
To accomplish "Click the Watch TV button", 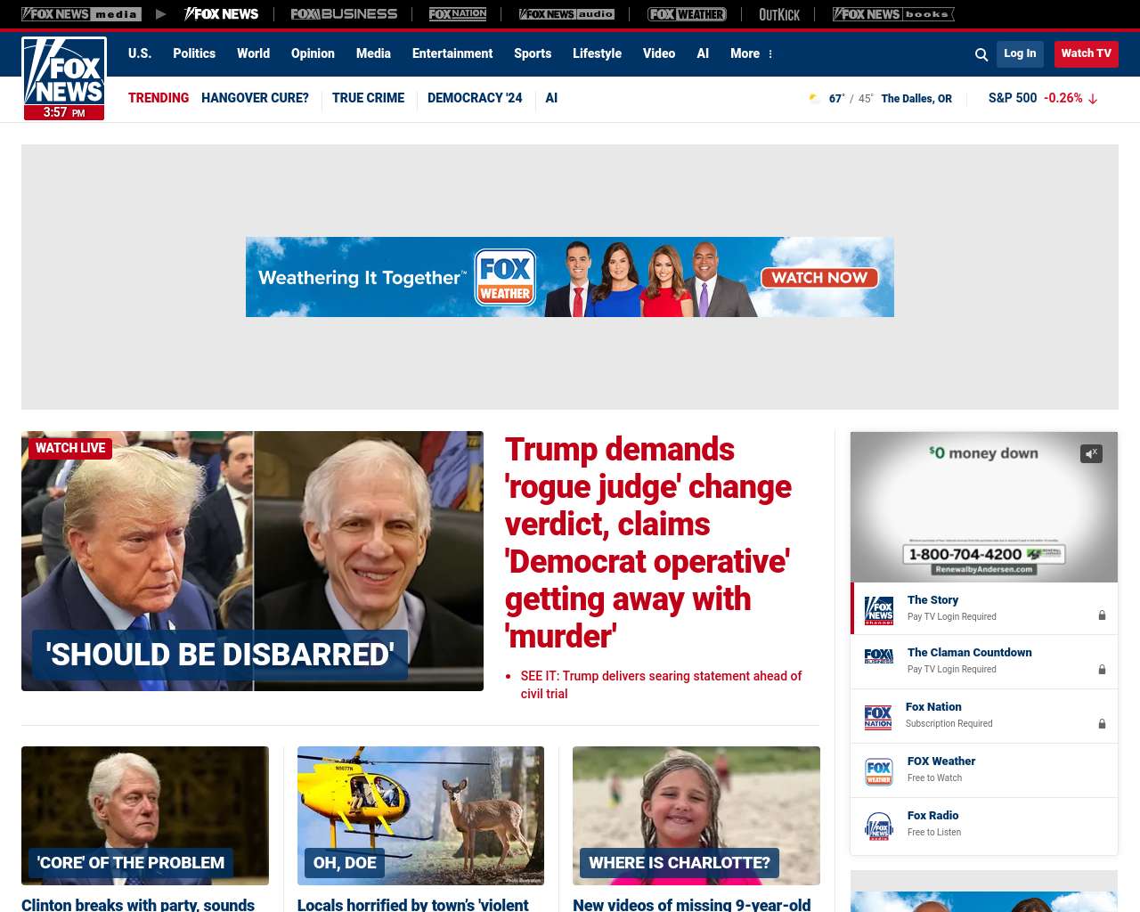I will 1086,53.
